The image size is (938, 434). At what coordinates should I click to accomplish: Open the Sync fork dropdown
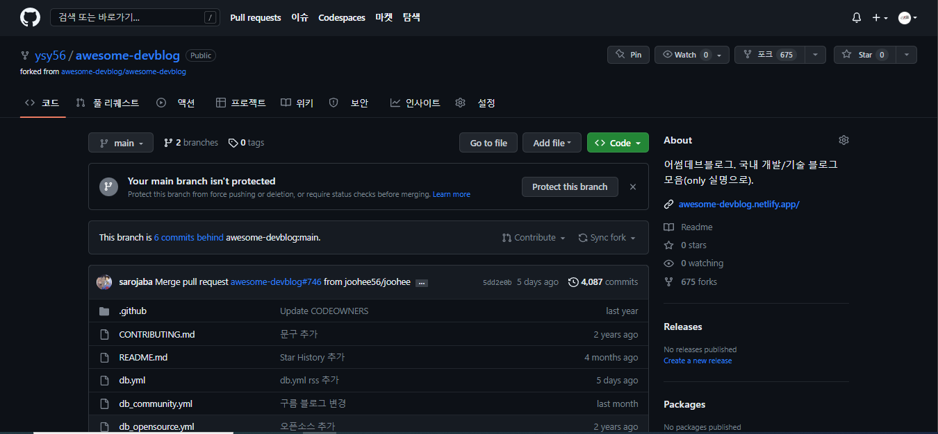point(607,237)
